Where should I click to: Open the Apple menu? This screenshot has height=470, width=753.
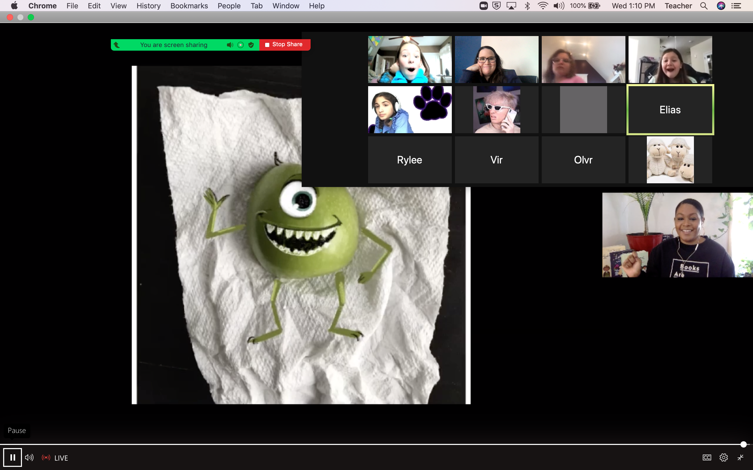(14, 5)
